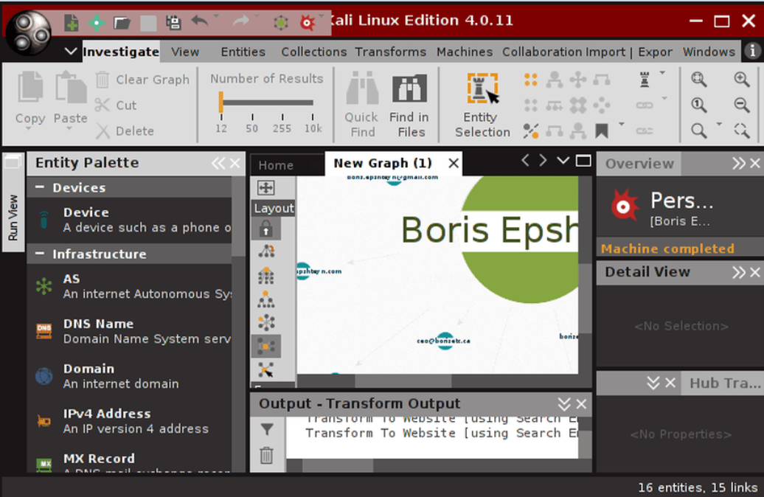Click the Cut button in the ribbon
764x497 pixels.
[x=116, y=105]
